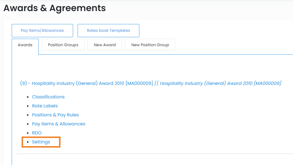Click the Rates book Templates button
This screenshot has width=293, height=165.
[108, 31]
